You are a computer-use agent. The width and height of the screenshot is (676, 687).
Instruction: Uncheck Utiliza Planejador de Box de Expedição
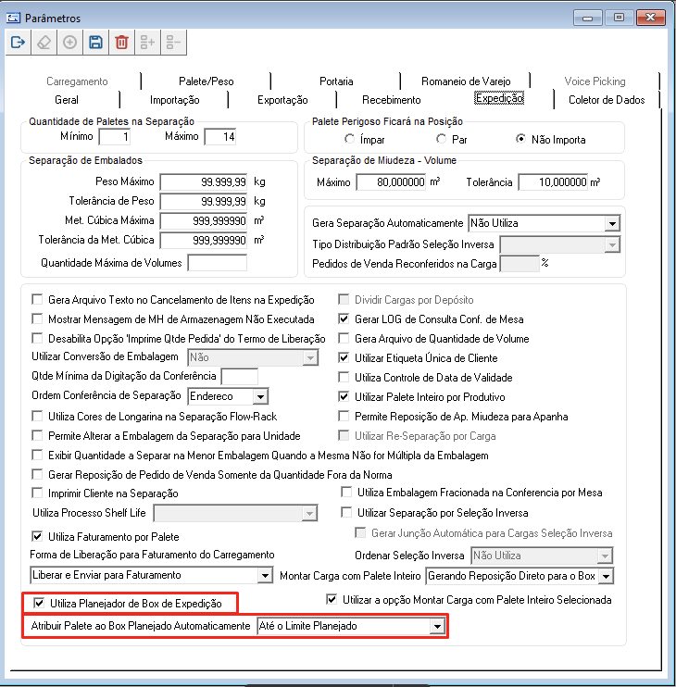39,604
